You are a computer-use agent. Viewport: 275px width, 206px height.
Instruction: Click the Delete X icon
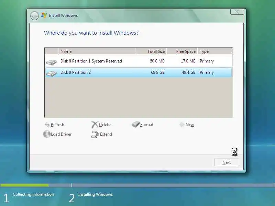coord(95,125)
